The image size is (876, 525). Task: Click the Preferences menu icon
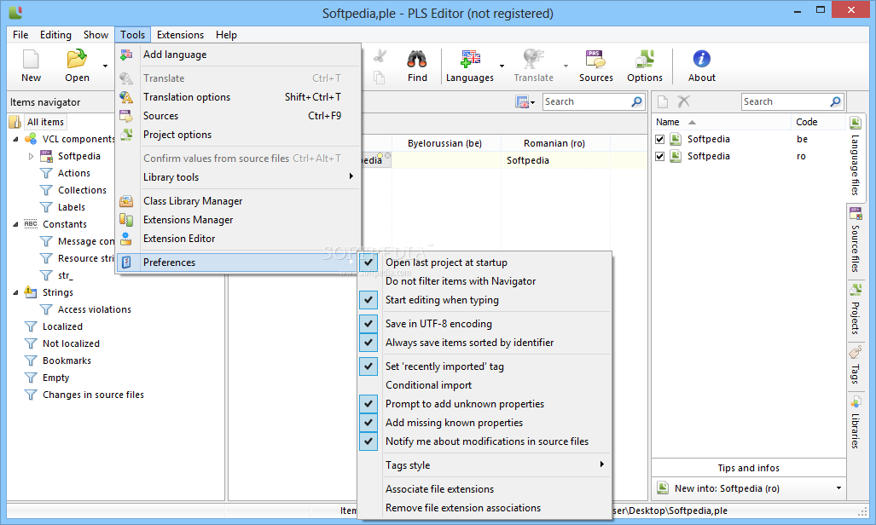pos(127,262)
